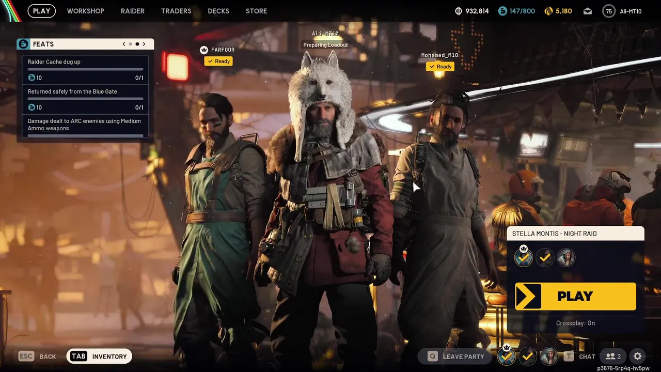The height and width of the screenshot is (372, 661).
Task: Go to the next Feats page arrow
Action: [x=144, y=44]
